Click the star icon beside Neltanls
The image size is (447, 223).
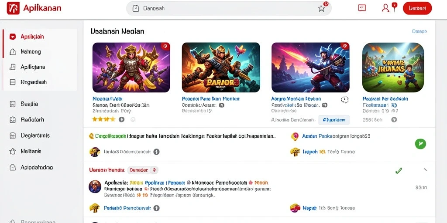[13, 151]
